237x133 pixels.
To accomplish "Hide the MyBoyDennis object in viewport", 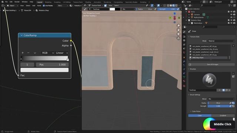I will [x=231, y=17].
